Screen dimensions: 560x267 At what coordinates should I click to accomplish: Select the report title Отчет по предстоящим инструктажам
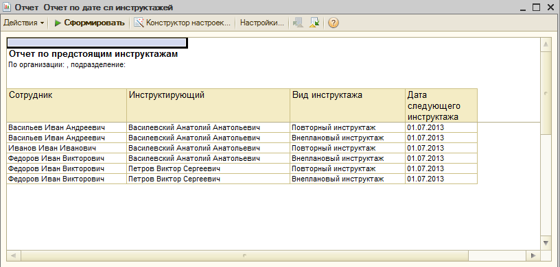tap(93, 54)
